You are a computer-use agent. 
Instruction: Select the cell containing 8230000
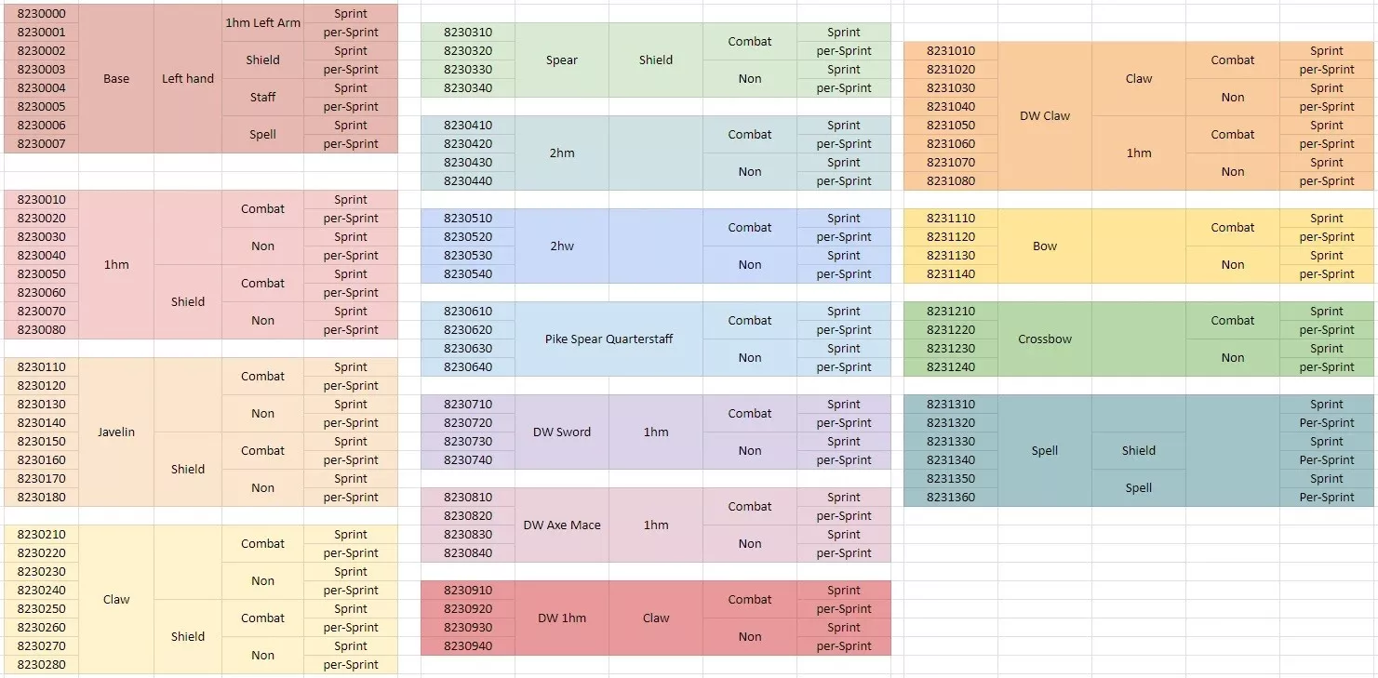coord(41,13)
